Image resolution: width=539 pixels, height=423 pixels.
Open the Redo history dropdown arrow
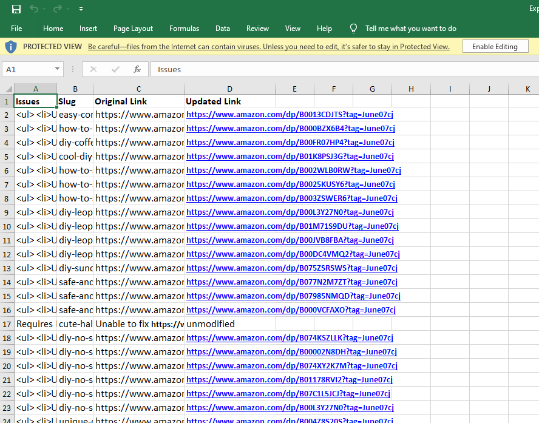click(x=68, y=9)
